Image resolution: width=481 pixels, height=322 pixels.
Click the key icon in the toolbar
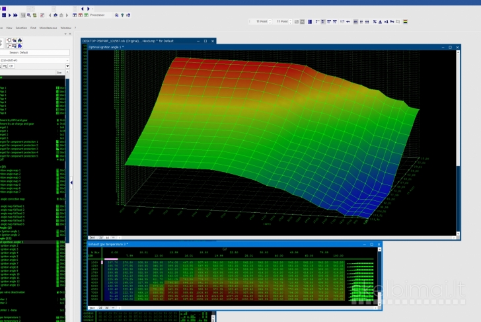point(392,22)
